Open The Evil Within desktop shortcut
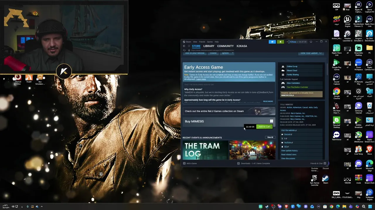 tap(18, 79)
